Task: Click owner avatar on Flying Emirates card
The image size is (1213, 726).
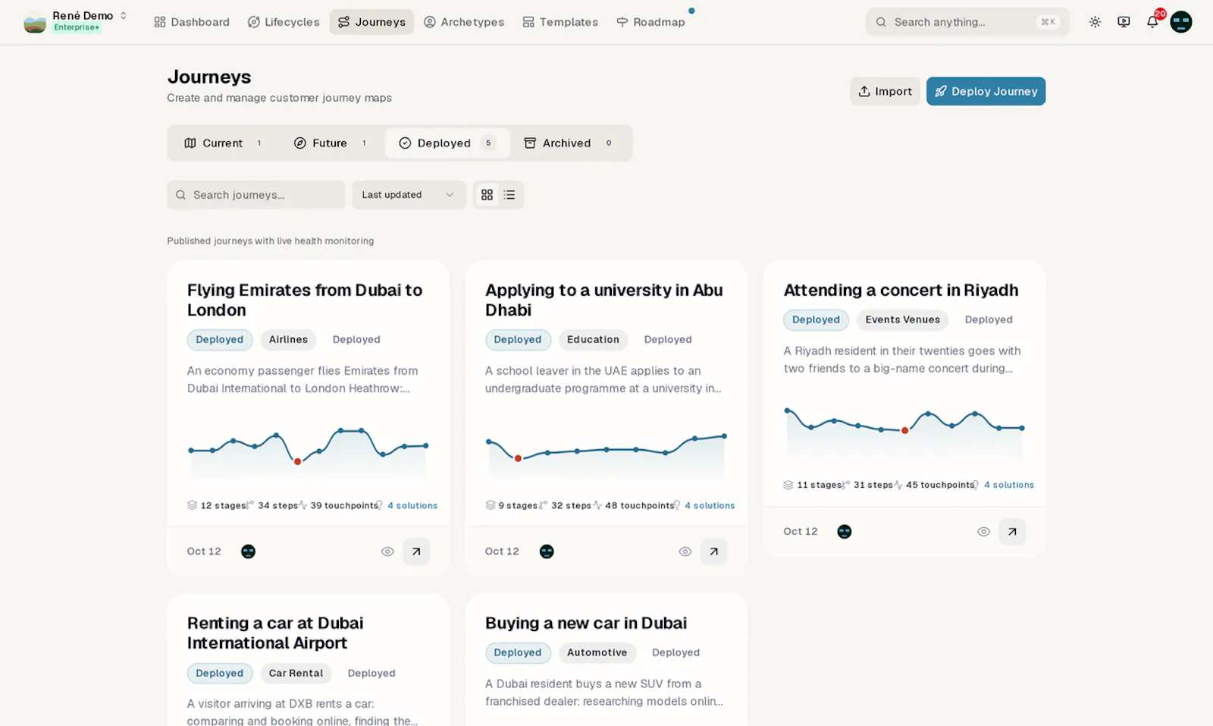Action: [248, 552]
